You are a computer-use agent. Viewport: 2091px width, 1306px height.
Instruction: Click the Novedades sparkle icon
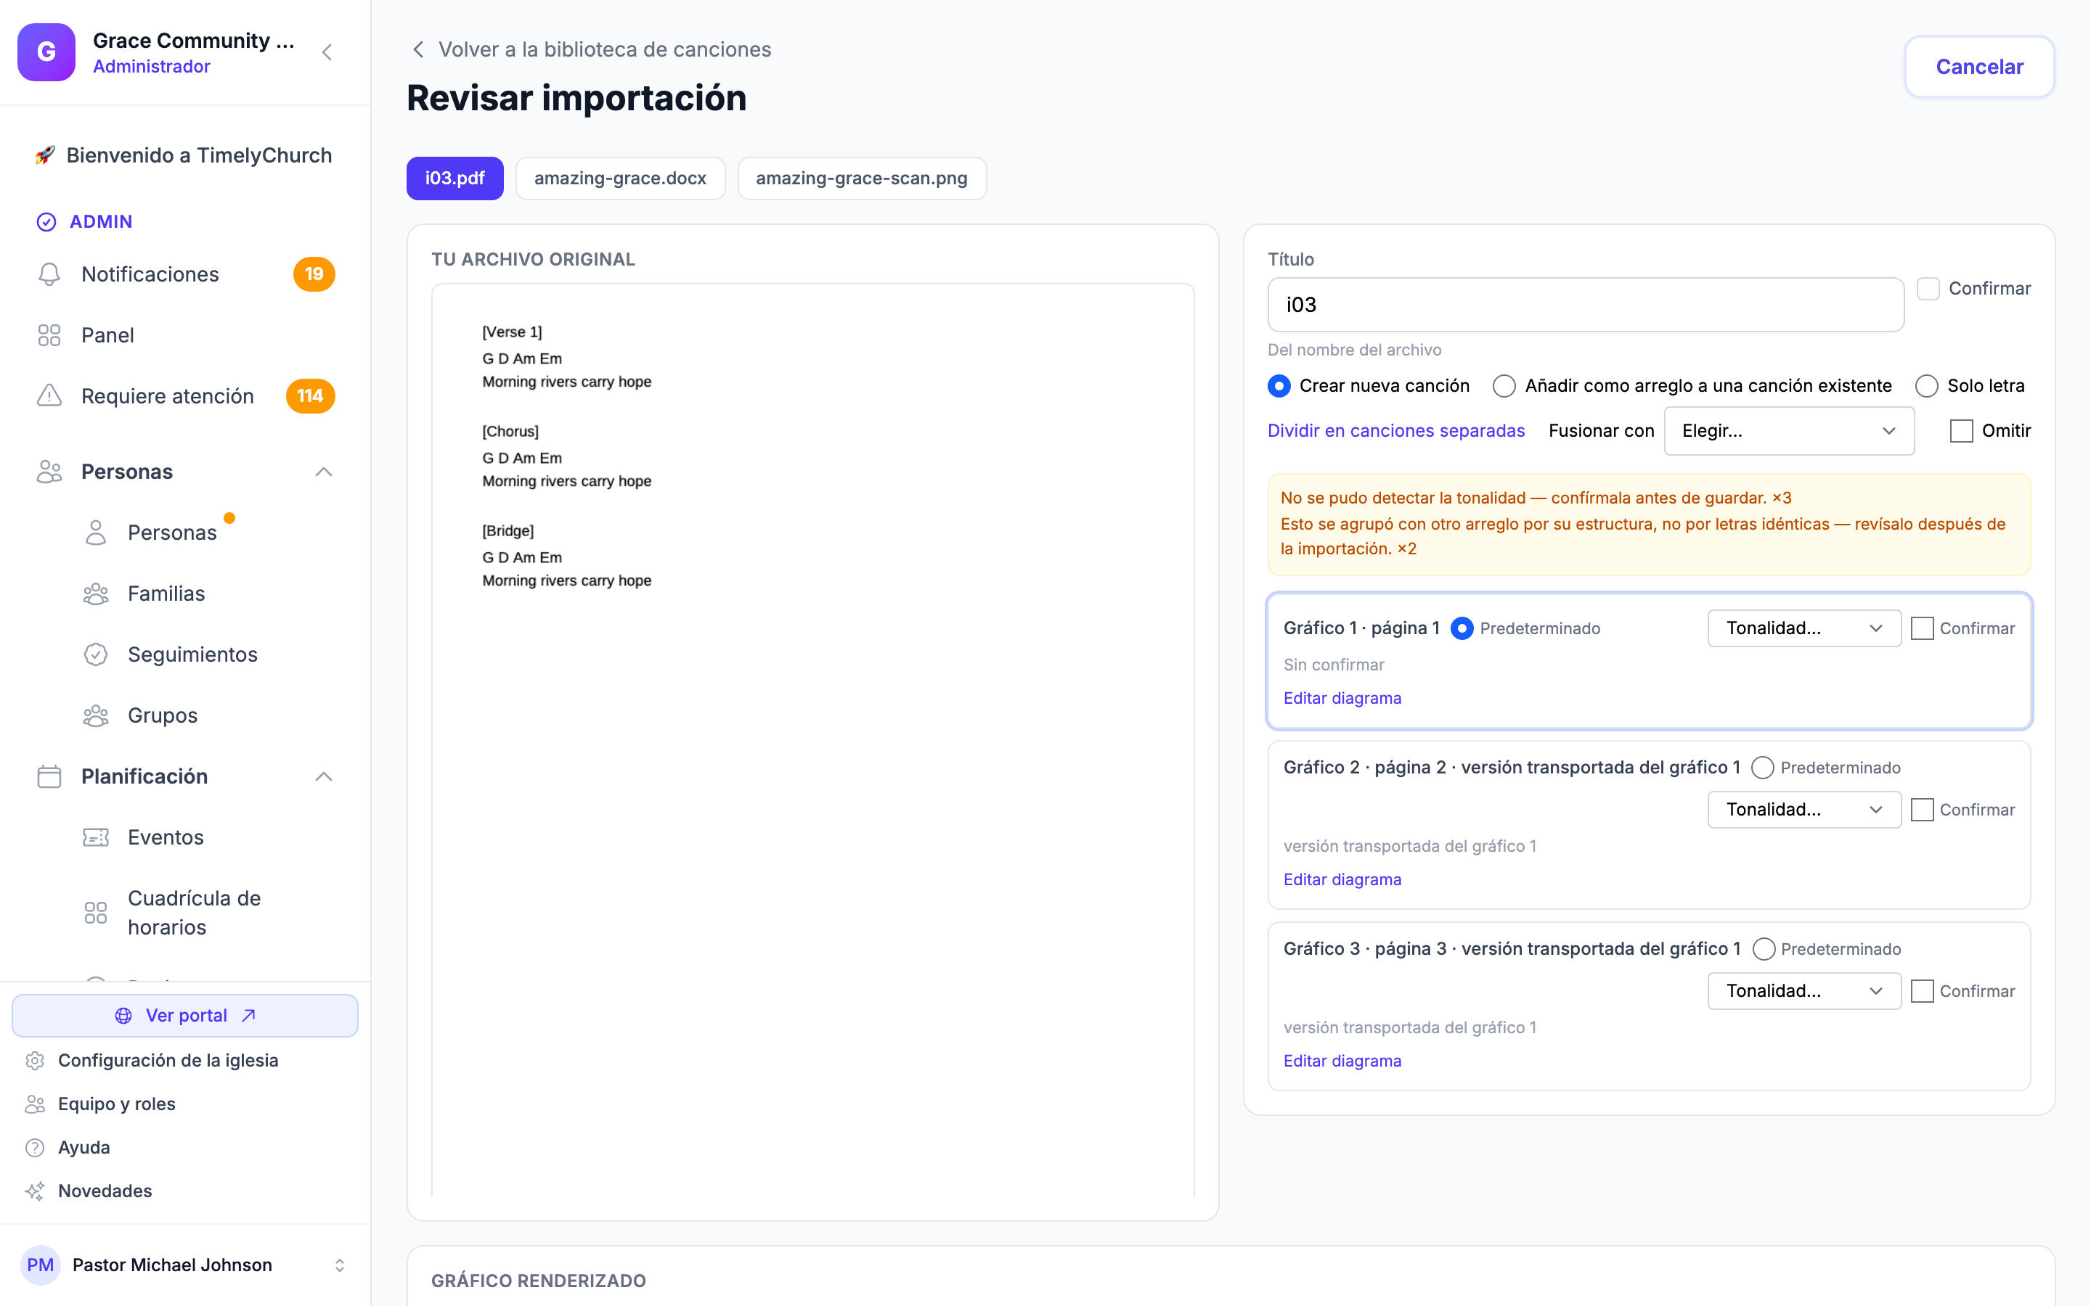coord(35,1191)
